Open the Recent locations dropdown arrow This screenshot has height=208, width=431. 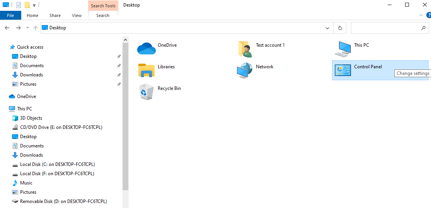(x=27, y=28)
